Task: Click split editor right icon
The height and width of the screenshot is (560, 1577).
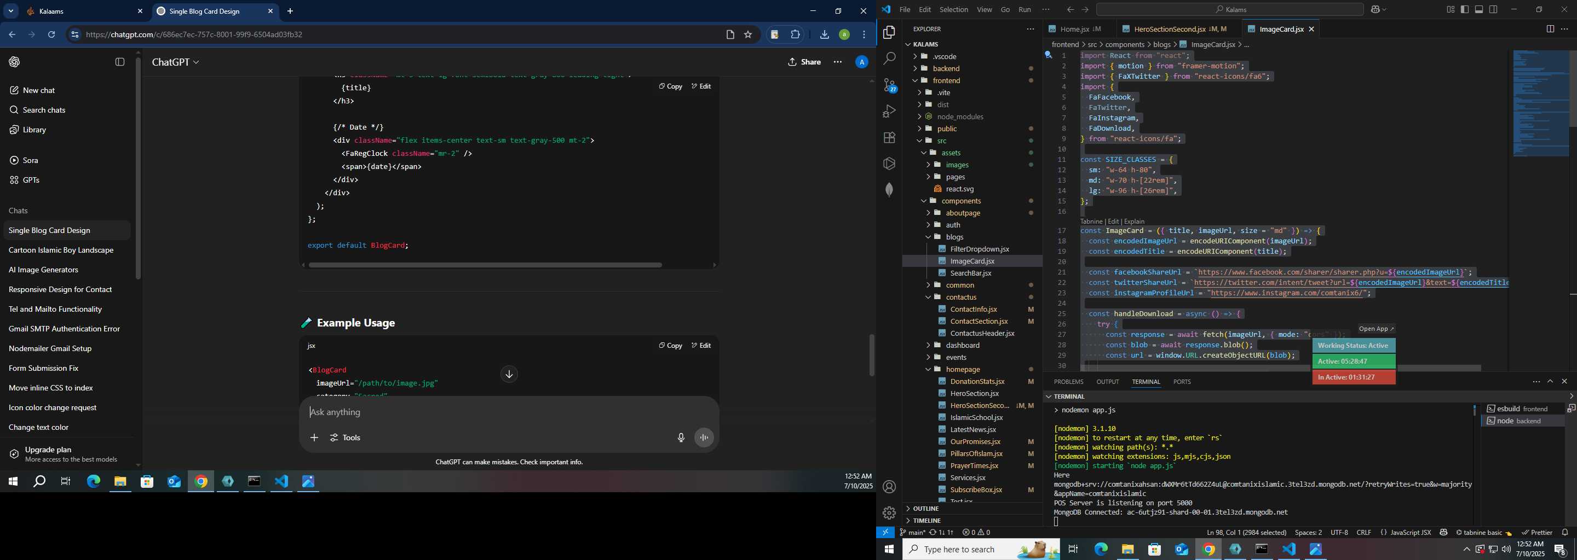Action: [1550, 30]
